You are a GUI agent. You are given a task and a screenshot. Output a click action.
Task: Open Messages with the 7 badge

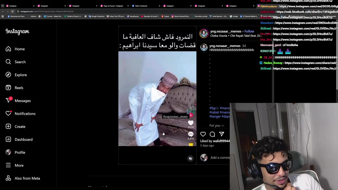click(18, 101)
